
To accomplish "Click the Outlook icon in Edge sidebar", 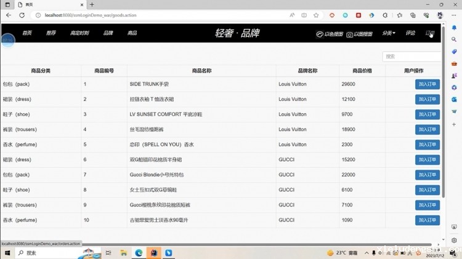I will click(x=454, y=98).
